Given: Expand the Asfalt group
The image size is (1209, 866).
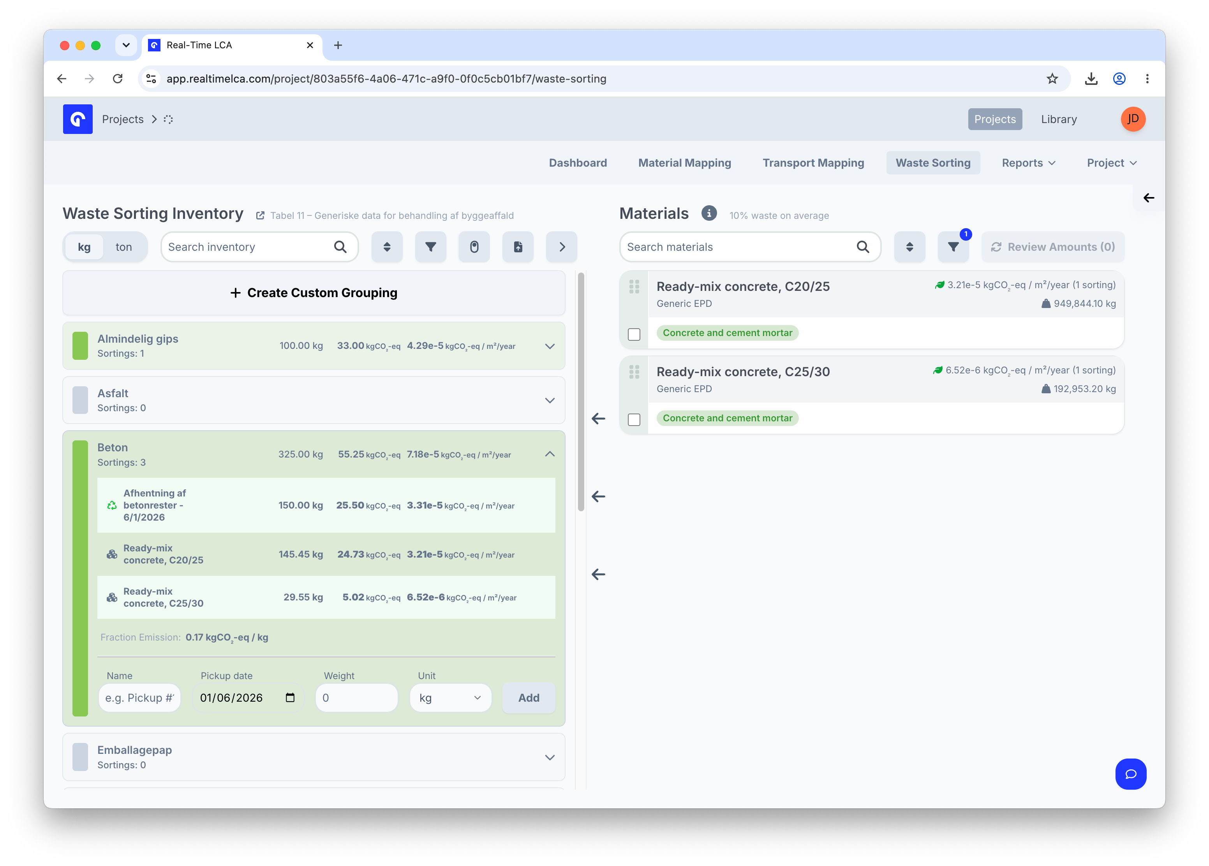Looking at the screenshot, I should (550, 401).
